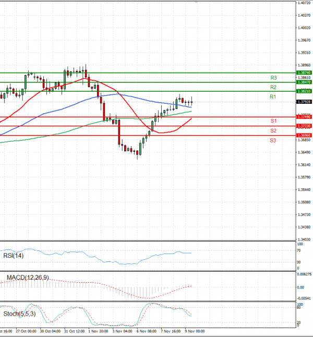Click the MACD 0.006275 scale value
Image resolution: width=313 pixels, height=337 pixels.
304,274
